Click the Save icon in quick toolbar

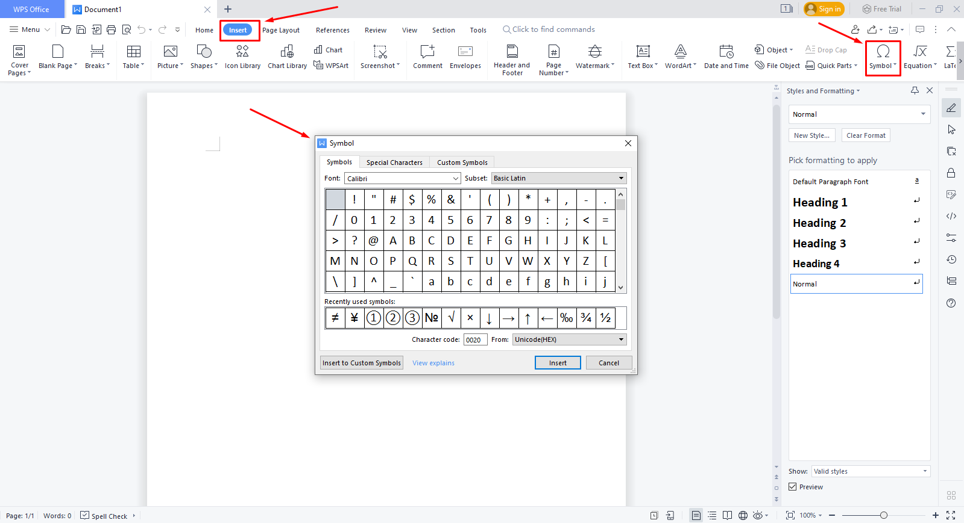point(81,29)
